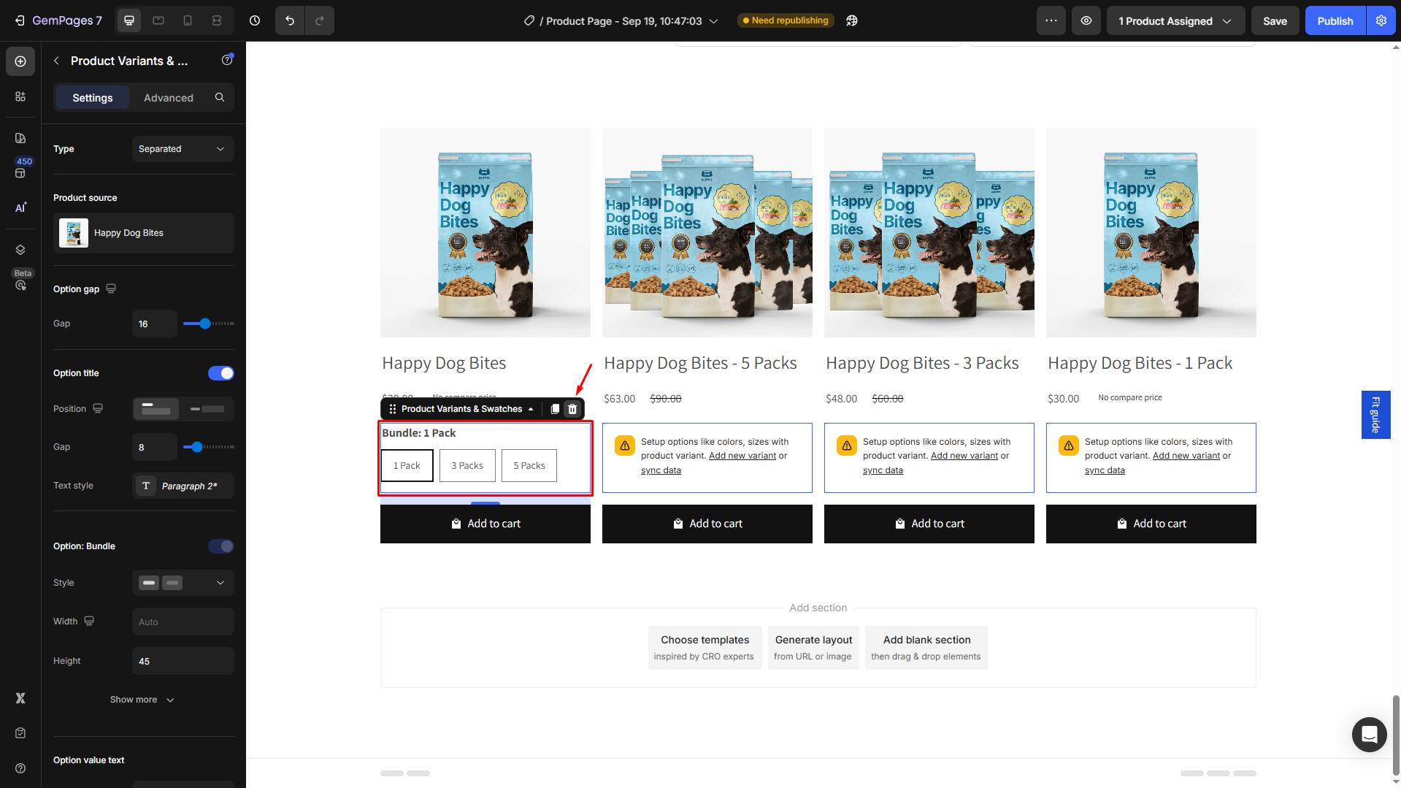Select the Settings tab
Screen dimensions: 1401x788
(93, 98)
